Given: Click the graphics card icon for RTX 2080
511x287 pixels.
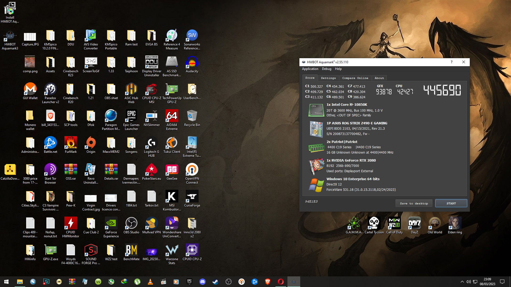Looking at the screenshot, I should point(316,166).
